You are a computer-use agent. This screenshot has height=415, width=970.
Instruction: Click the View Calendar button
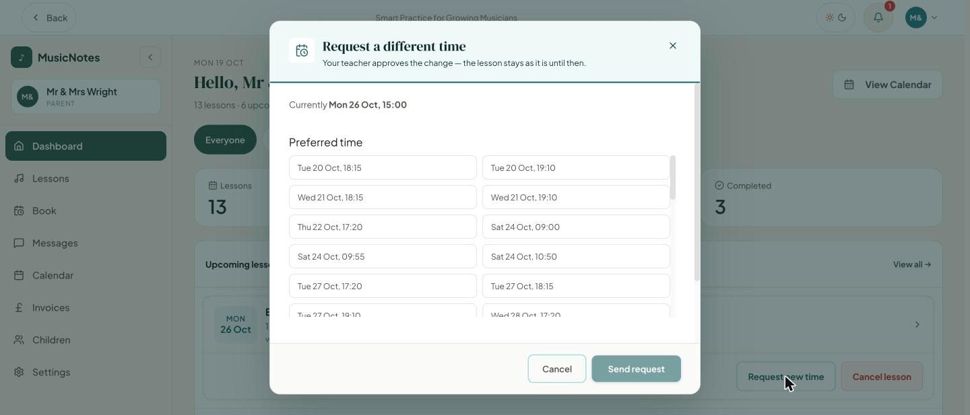coord(887,84)
